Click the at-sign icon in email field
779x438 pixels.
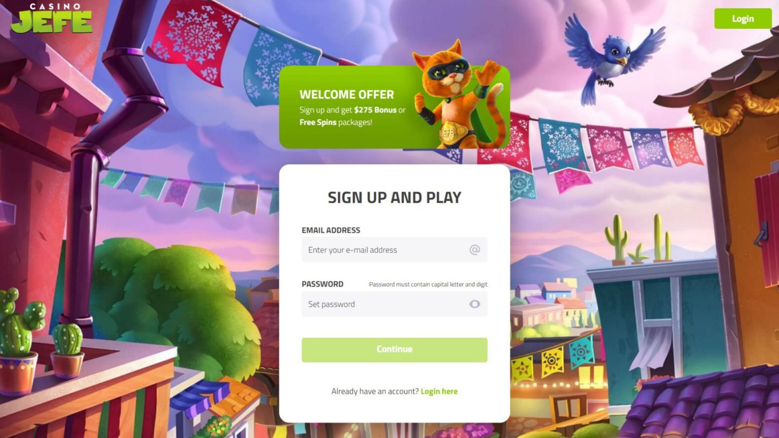[x=475, y=249]
